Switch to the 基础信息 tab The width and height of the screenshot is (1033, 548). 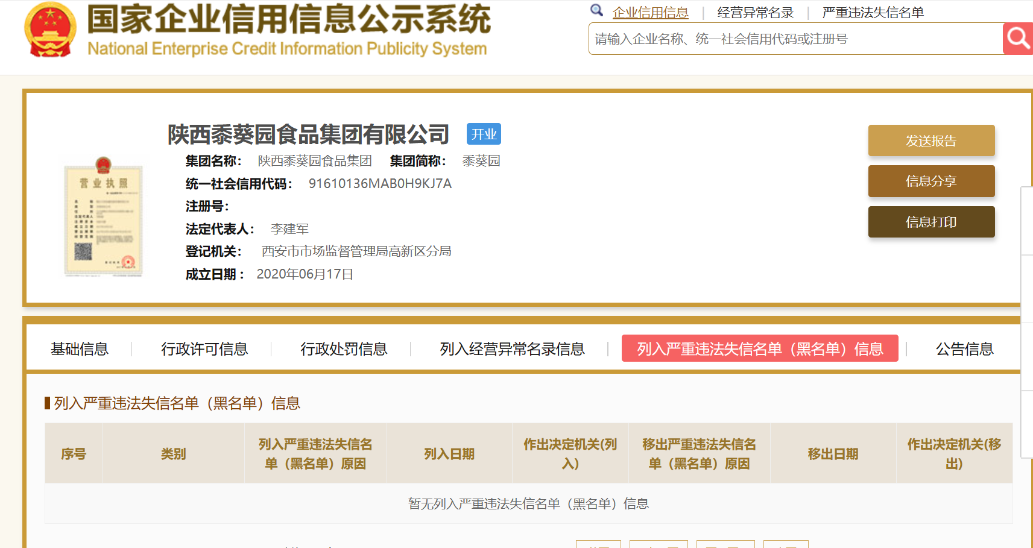(x=79, y=349)
